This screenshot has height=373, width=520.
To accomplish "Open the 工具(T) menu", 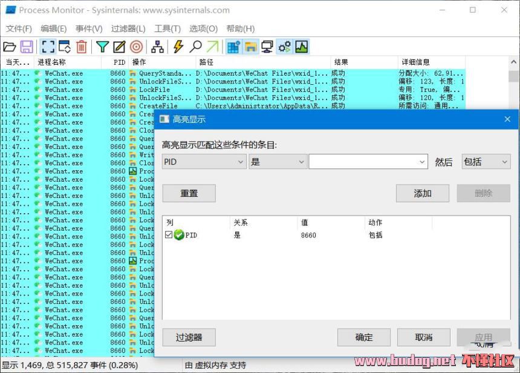I will 167,28.
